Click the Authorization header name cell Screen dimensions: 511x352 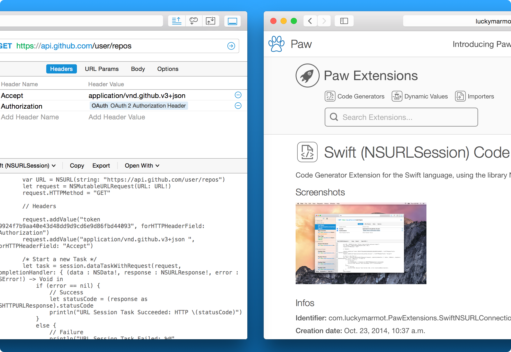pos(22,106)
